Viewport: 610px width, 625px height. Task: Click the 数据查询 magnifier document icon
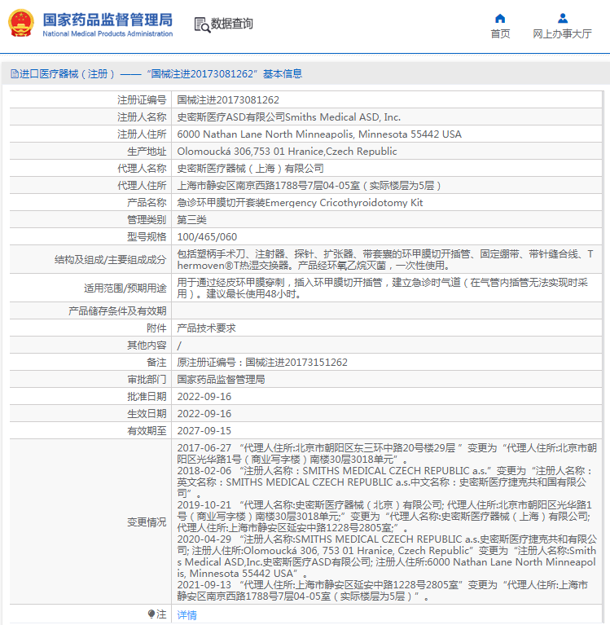201,24
